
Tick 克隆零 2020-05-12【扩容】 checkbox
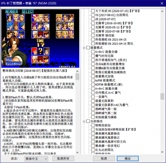click(x=93, y=27)
